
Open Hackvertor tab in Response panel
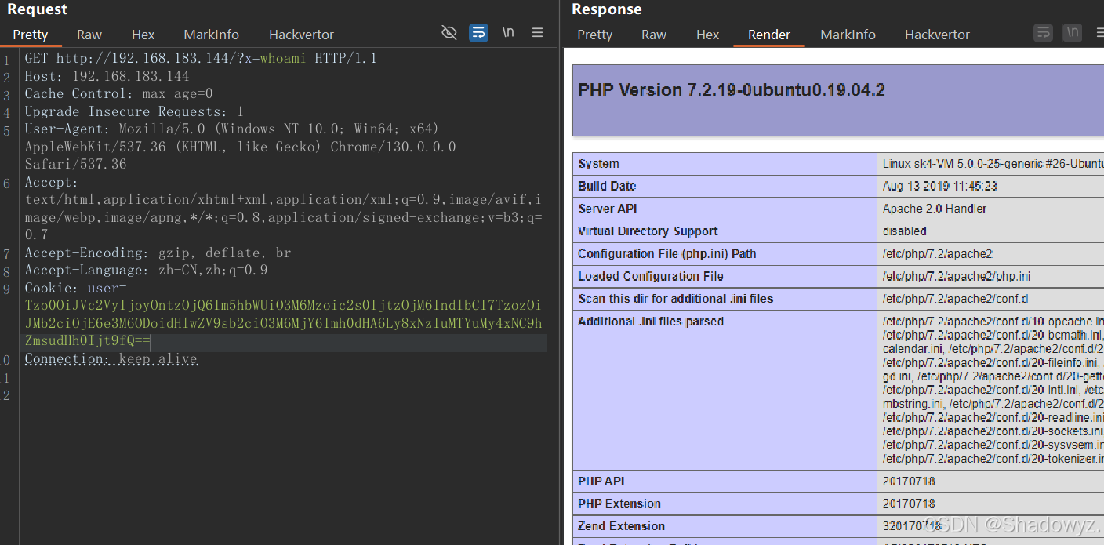click(x=938, y=35)
